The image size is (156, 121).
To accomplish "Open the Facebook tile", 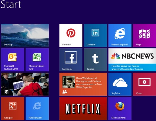I will pos(71,60).
